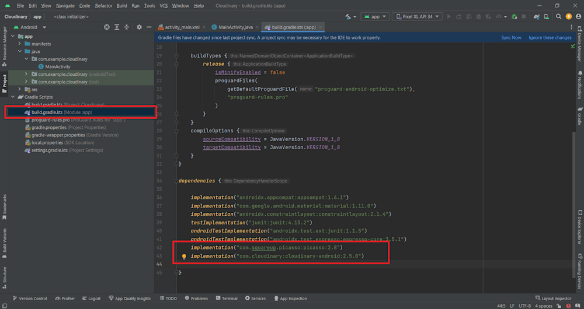Screen dimensions: 584x309
Task: Open the Logcat tool window
Action: point(92,299)
